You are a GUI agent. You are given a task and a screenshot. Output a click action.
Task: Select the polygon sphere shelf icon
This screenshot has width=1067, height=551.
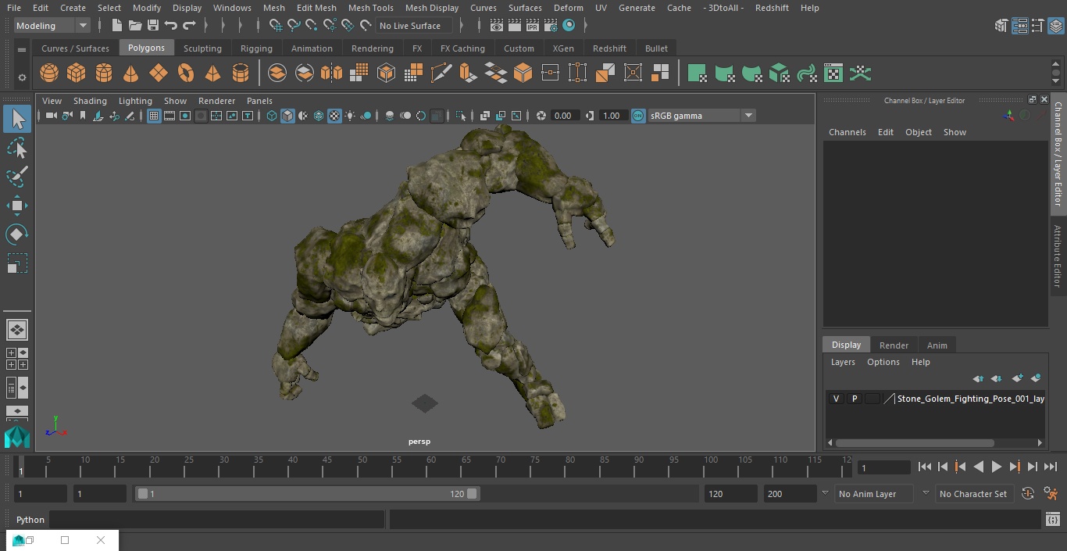(x=49, y=73)
